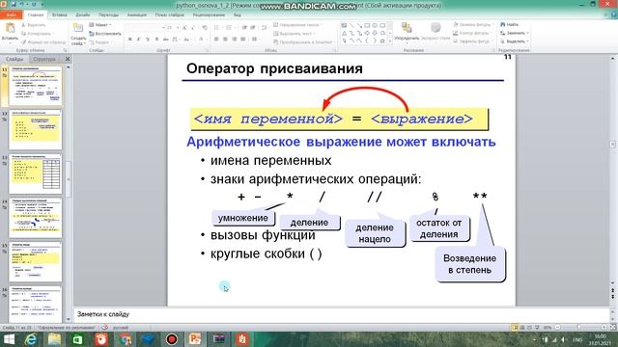
Task: Switch to the Design (Дизайн) ribbon tab
Action: coord(82,15)
